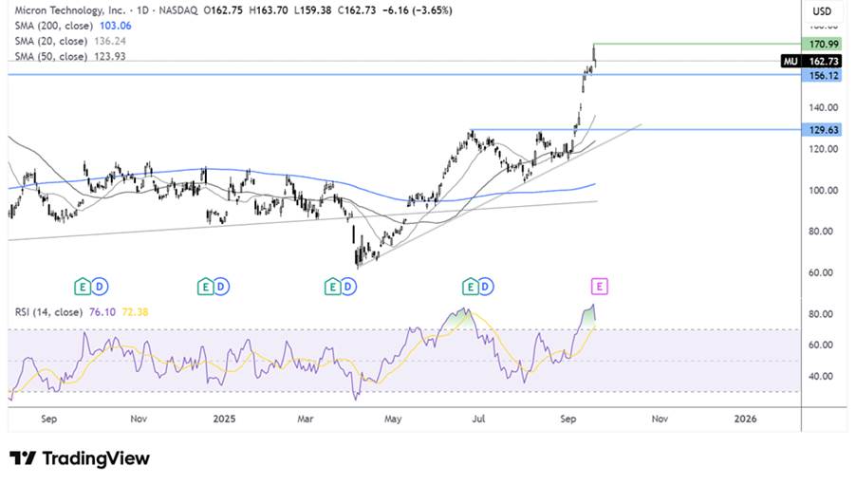Open the dividend D marker just before 2025
856x485 pixels.
pyautogui.click(x=221, y=287)
